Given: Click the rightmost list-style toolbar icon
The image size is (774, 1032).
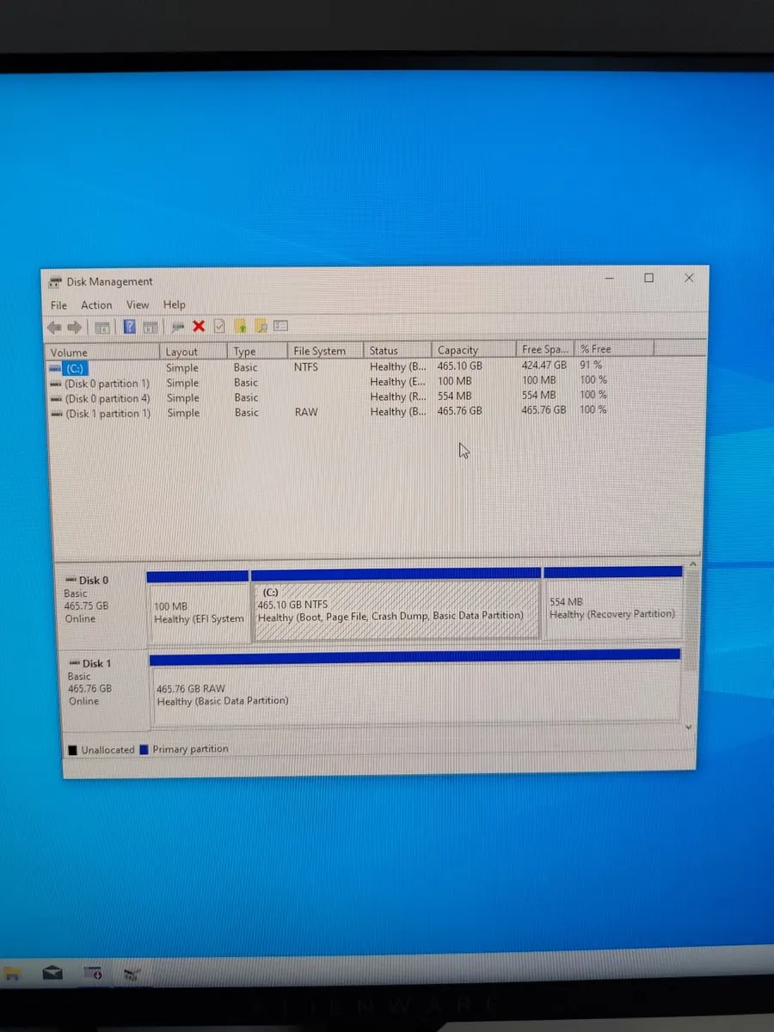Looking at the screenshot, I should (x=281, y=327).
